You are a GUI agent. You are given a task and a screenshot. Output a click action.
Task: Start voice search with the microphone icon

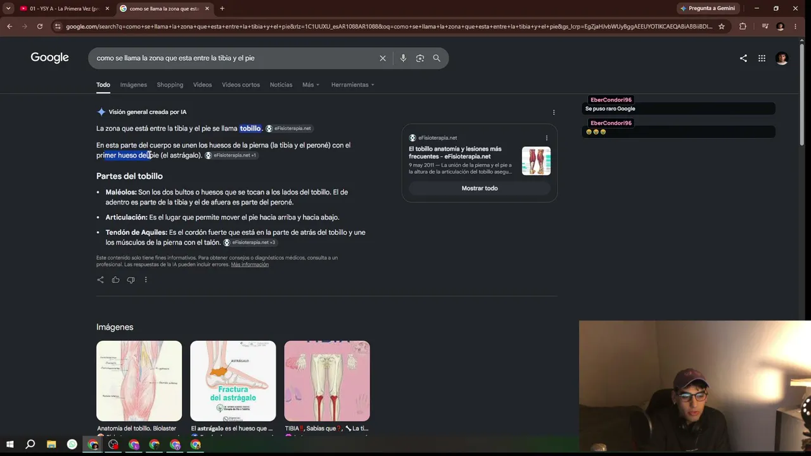coord(403,58)
